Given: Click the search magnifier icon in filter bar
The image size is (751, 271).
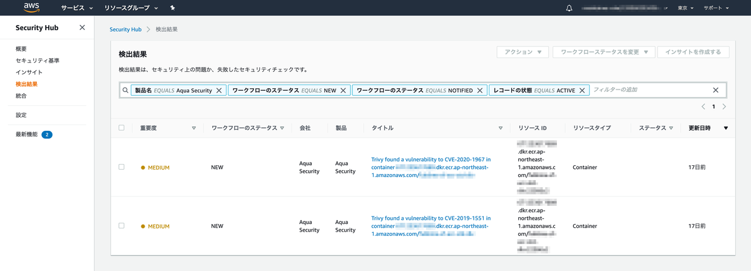Looking at the screenshot, I should pos(125,90).
